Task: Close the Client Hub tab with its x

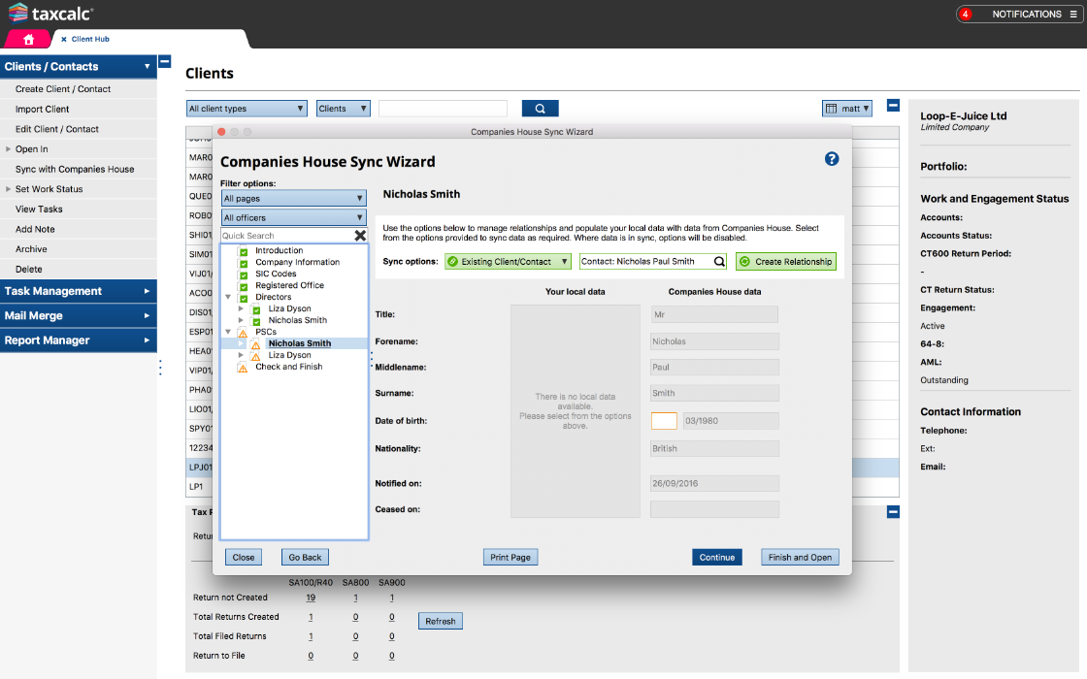Action: pos(64,39)
